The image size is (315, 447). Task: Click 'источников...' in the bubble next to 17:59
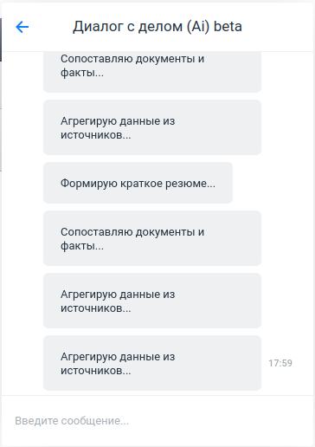(x=96, y=371)
